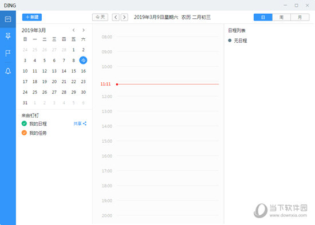The width and height of the screenshot is (315, 225).
Task: Select March 7 in mini calendar
Action: pos(64,61)
